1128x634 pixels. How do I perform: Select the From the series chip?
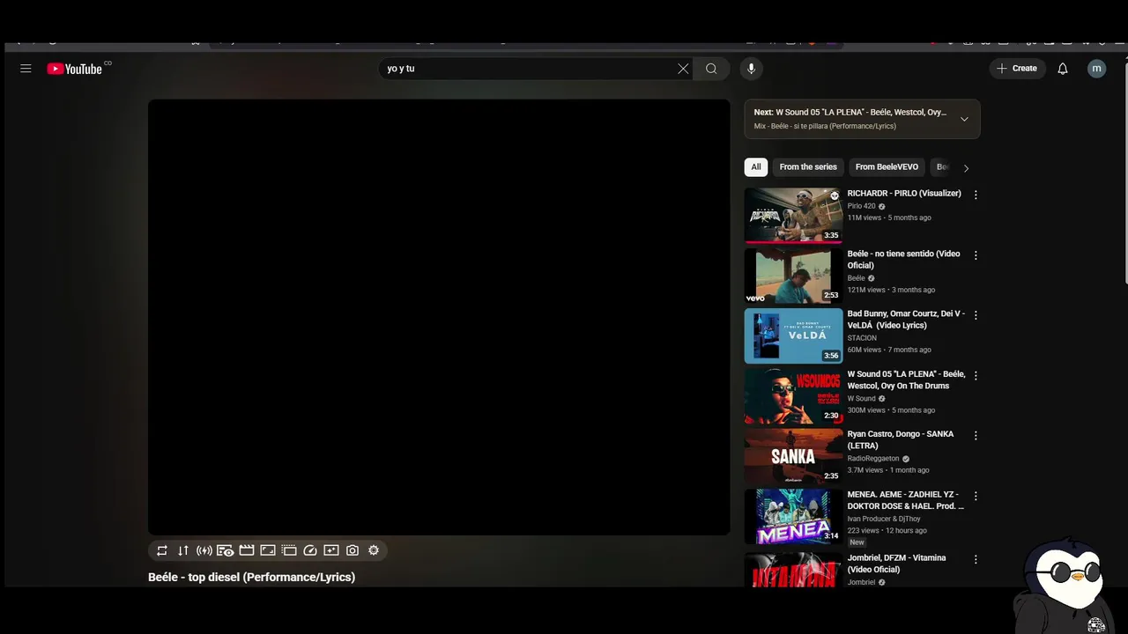pos(808,167)
